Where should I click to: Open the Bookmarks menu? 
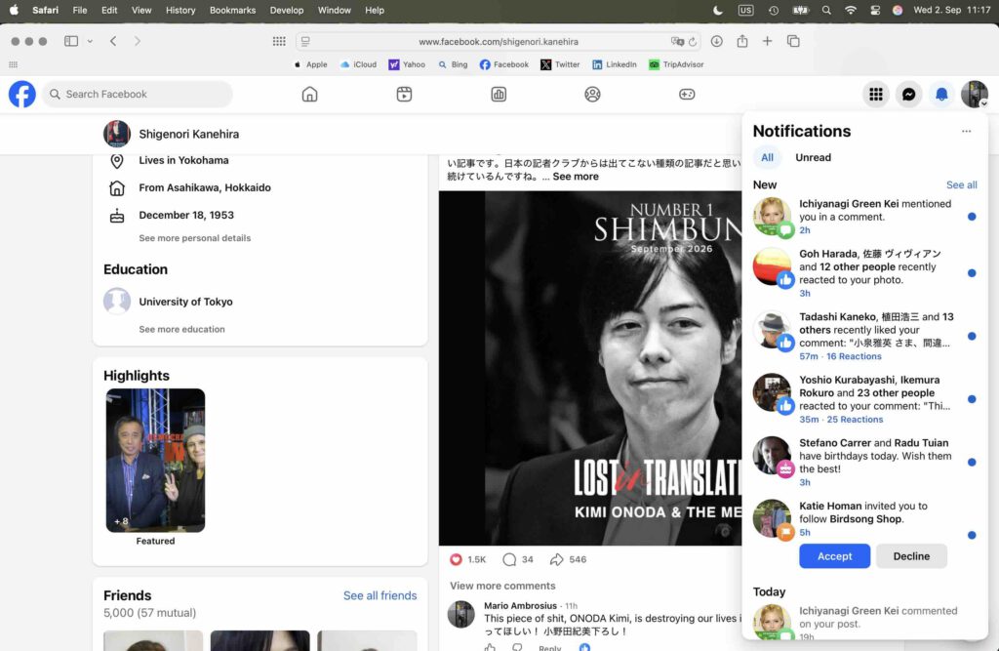pos(232,10)
